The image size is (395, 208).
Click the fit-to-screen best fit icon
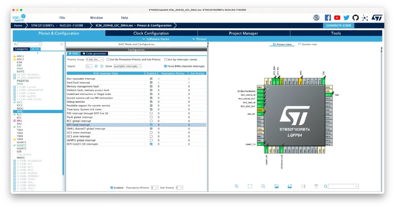tap(250, 186)
